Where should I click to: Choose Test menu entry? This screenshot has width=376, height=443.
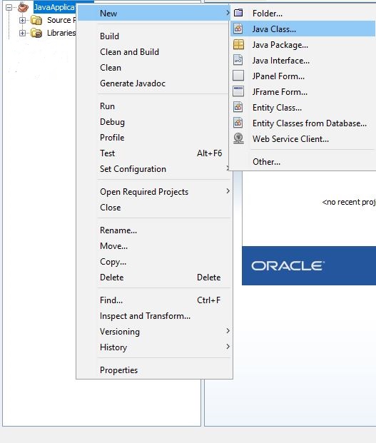154,153
